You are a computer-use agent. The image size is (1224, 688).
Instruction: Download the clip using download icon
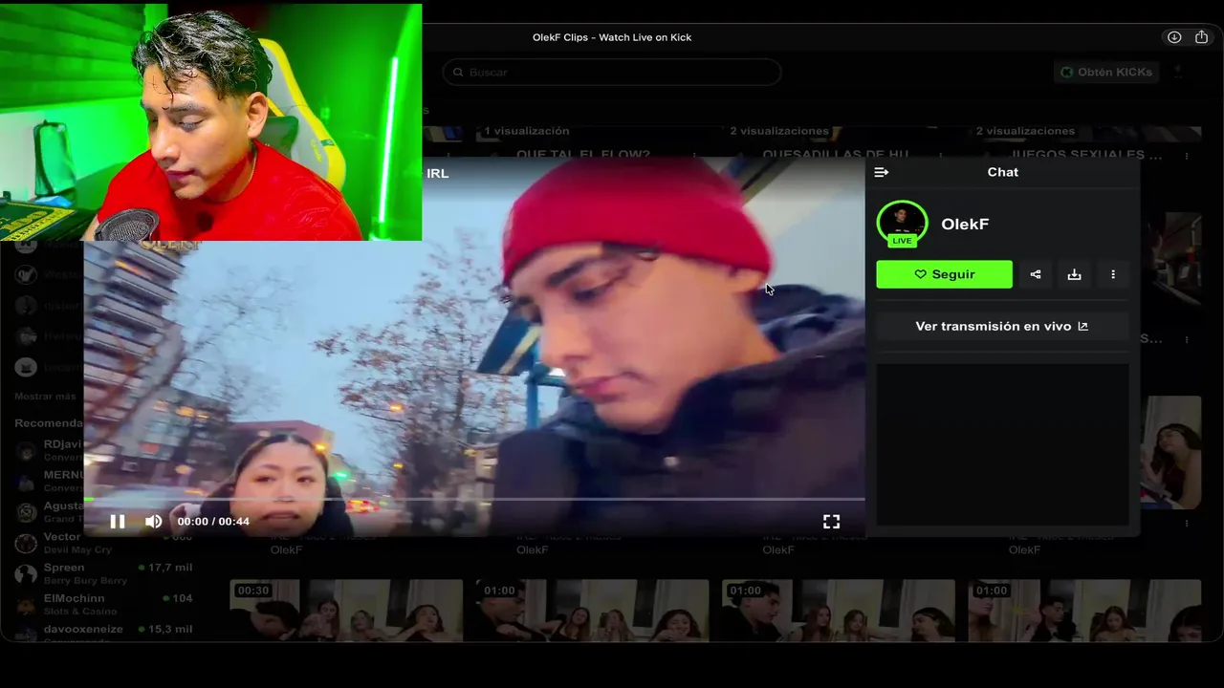pyautogui.click(x=1074, y=274)
